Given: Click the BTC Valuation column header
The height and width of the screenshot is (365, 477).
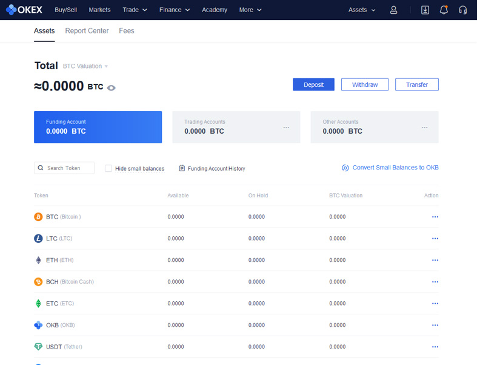Looking at the screenshot, I should (346, 196).
